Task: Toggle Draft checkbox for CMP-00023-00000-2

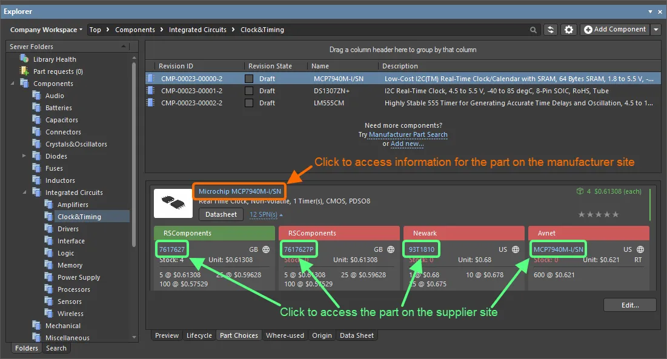Action: (249, 79)
